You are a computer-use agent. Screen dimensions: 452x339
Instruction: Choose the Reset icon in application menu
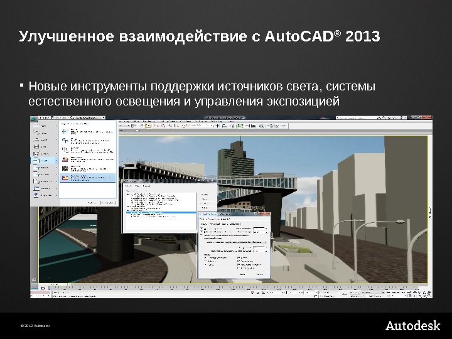click(36, 132)
